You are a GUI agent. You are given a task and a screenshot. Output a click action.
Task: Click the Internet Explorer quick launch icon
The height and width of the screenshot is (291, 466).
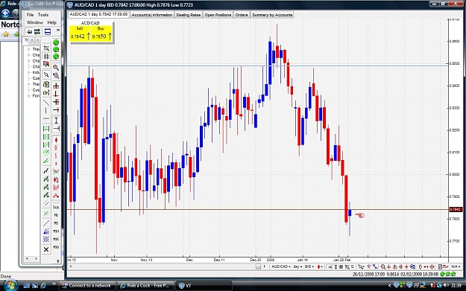43,286
